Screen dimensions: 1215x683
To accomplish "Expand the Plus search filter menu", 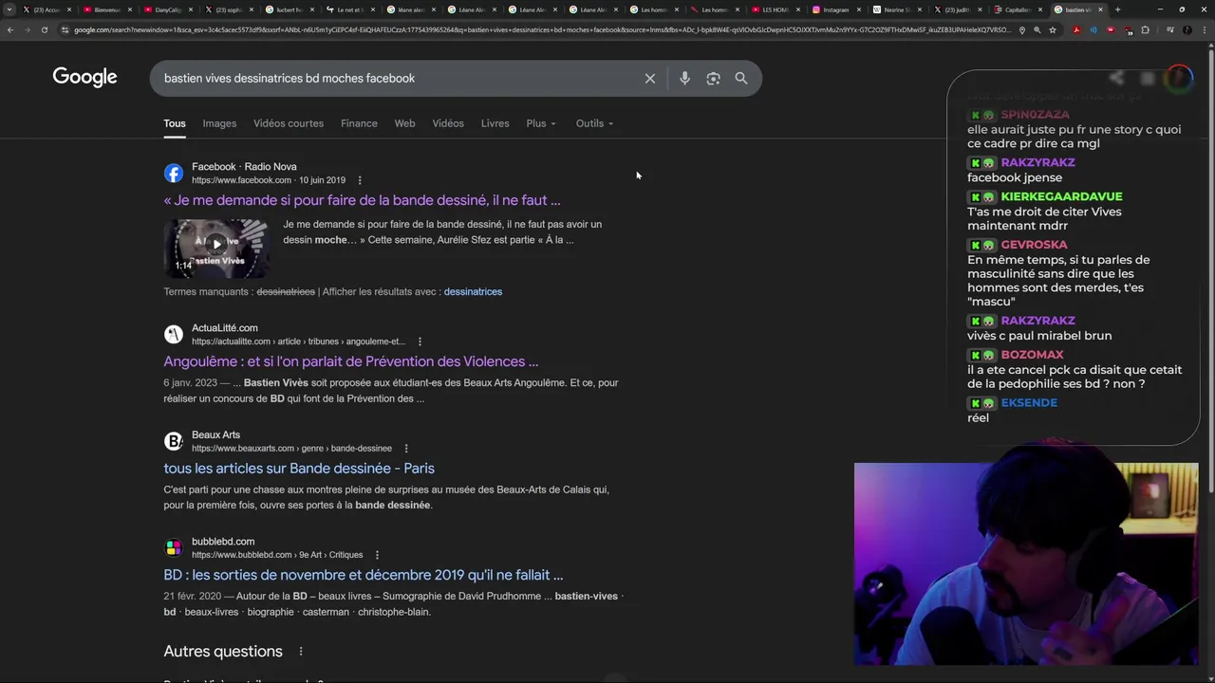I will [541, 123].
